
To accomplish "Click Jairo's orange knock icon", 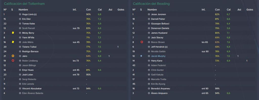I will [x=13, y=56].
